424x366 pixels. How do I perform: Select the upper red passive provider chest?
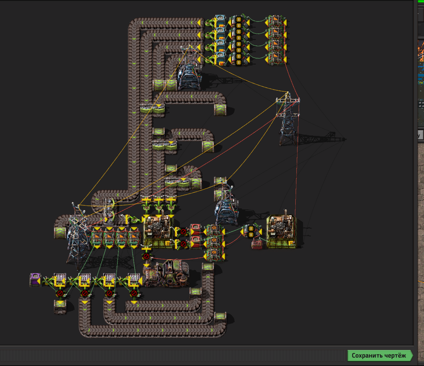(x=196, y=231)
